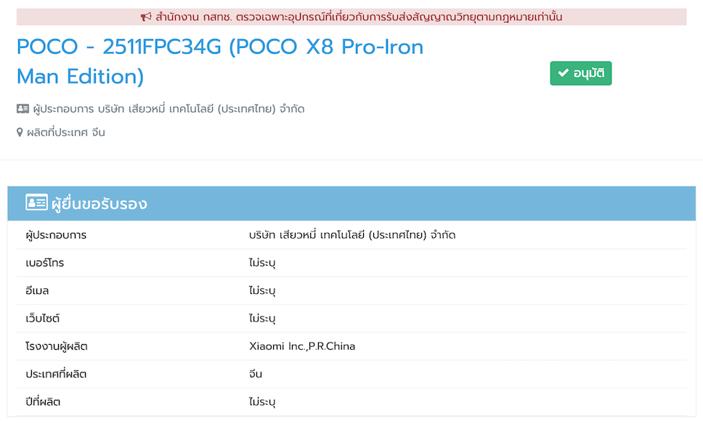Select the Xiaomi Inc.,P.R.China factory value
This screenshot has width=703, height=426.
pos(301,346)
